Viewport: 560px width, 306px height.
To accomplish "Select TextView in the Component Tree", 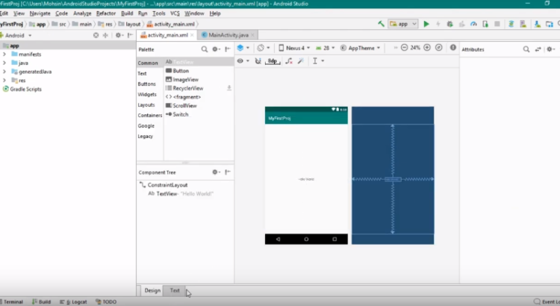I will click(169, 193).
